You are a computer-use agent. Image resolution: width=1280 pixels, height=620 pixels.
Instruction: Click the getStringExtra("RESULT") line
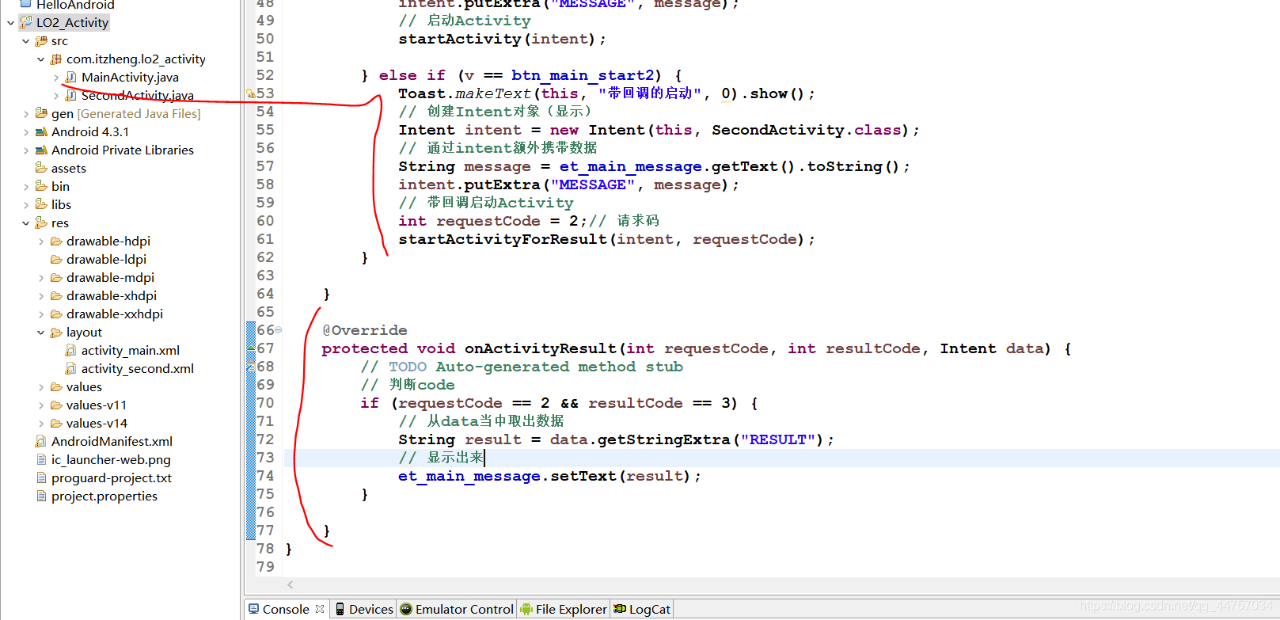coord(616,439)
